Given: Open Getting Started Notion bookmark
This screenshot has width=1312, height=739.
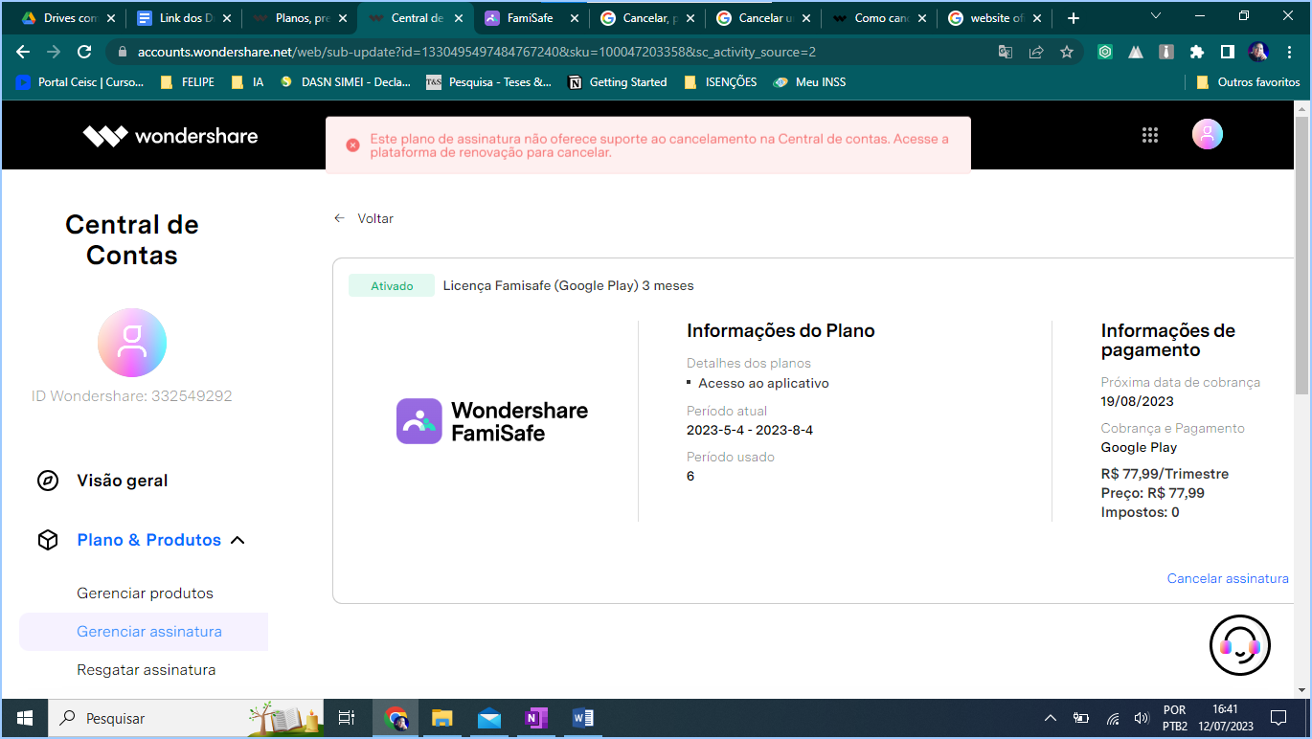Looking at the screenshot, I should [618, 82].
